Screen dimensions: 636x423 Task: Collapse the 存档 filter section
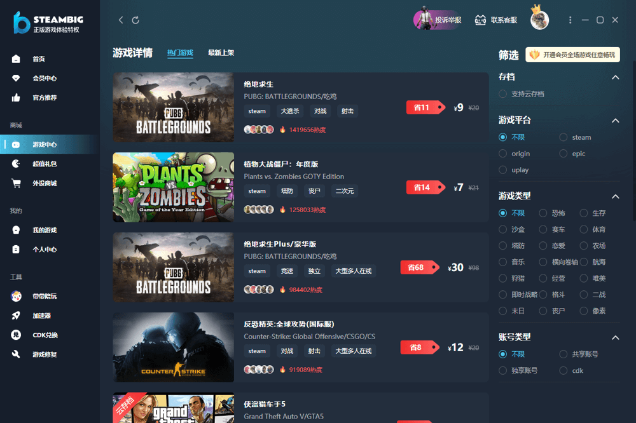pyautogui.click(x=615, y=77)
